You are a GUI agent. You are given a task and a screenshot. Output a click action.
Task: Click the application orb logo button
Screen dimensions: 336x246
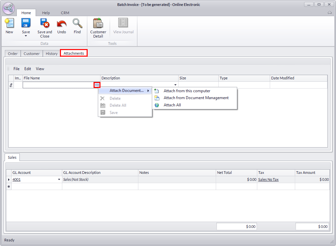[9, 8]
